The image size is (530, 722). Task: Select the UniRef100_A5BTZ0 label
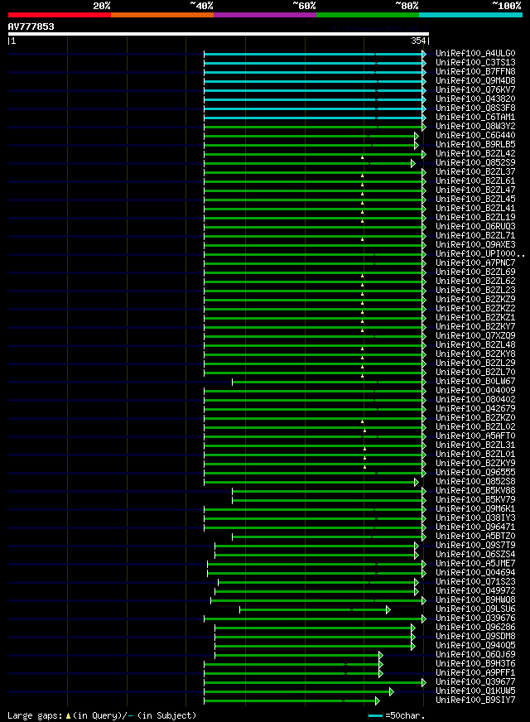click(x=475, y=536)
